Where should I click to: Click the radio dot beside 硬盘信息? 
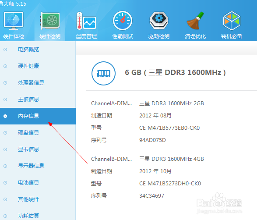click(x=5, y=133)
